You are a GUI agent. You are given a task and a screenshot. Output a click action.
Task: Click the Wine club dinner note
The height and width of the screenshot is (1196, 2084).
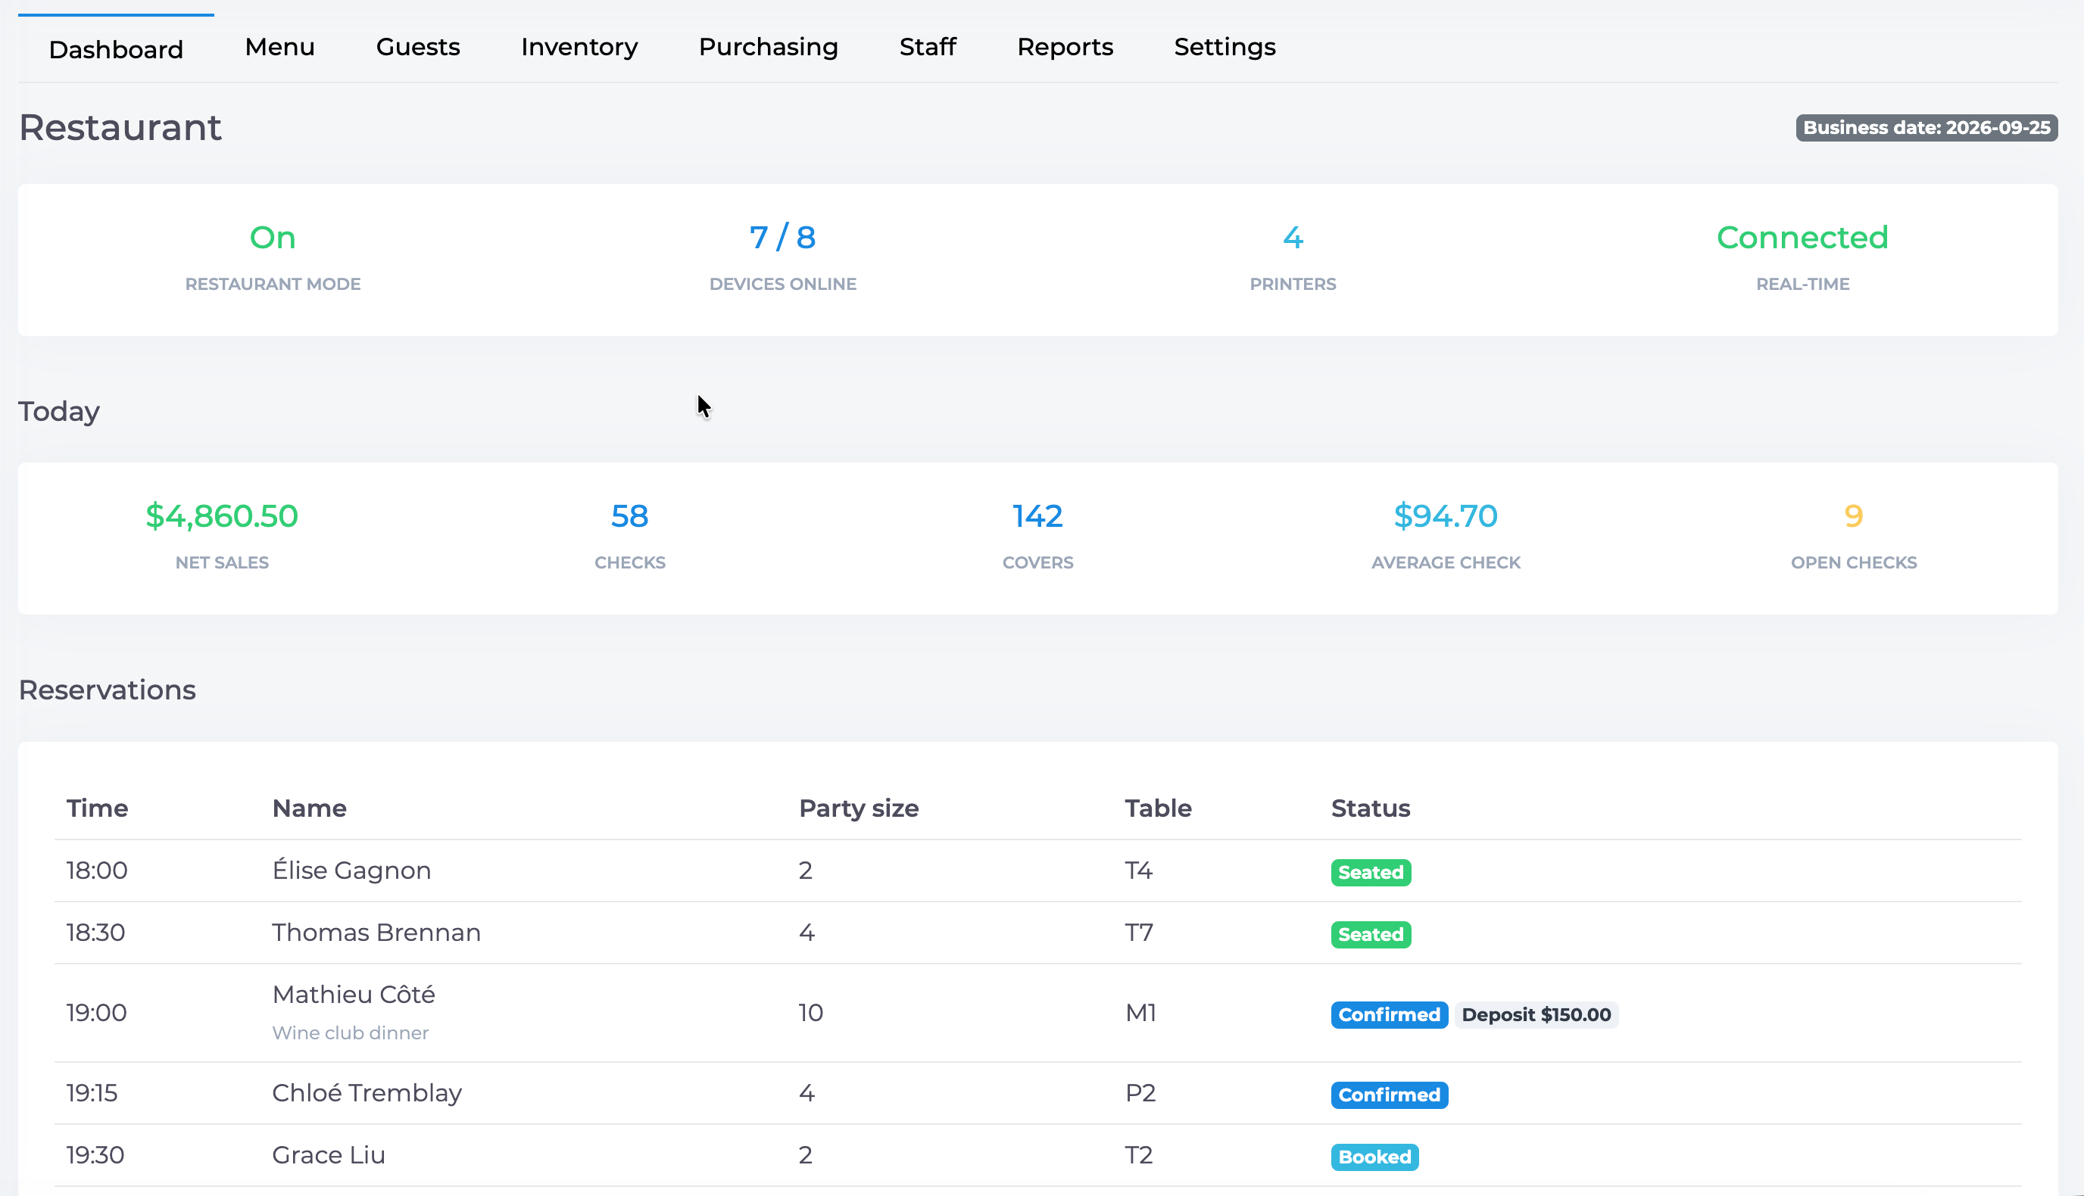point(350,1032)
